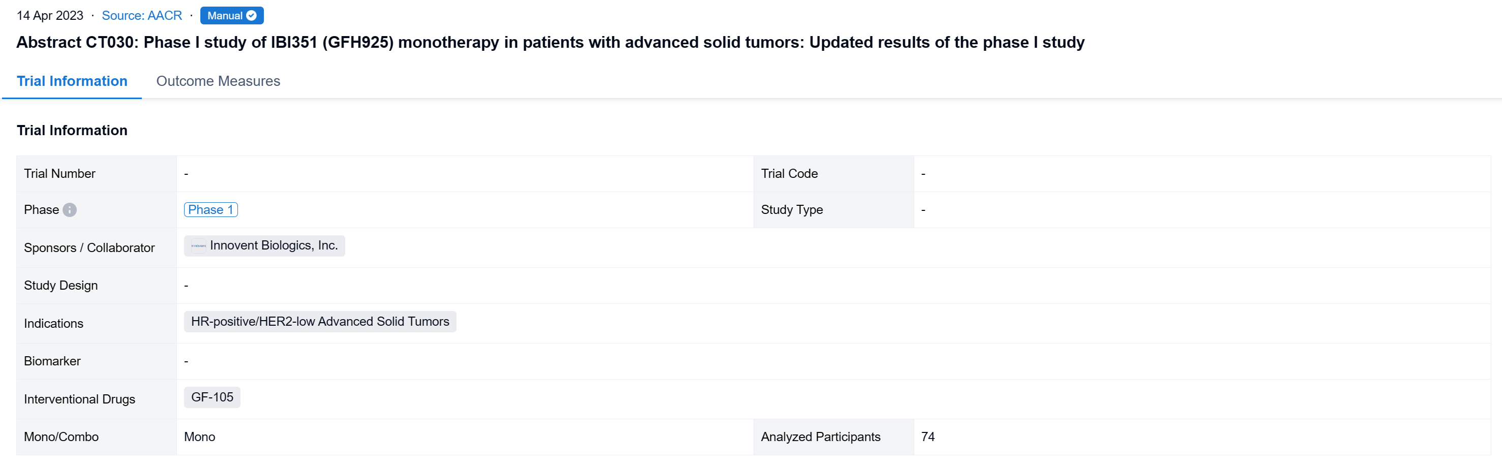Open the GF-105 drug tag
The width and height of the screenshot is (1502, 467).
(212, 397)
